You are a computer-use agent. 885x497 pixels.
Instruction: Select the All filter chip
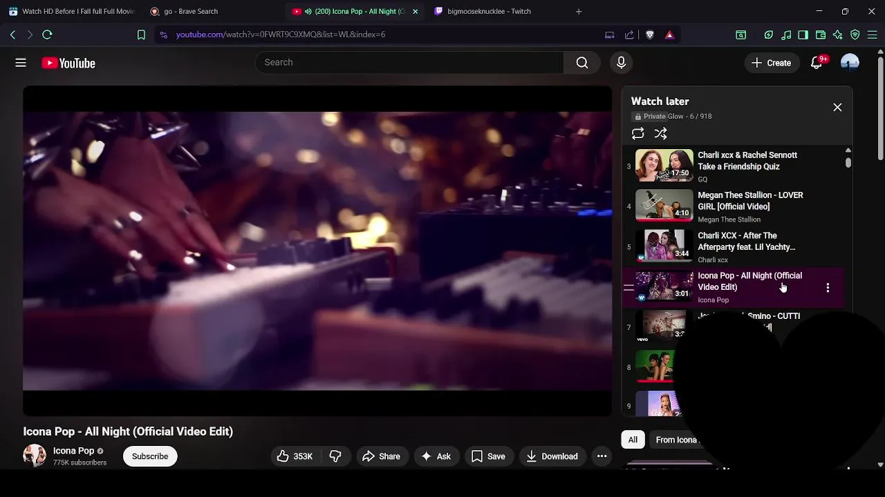633,440
